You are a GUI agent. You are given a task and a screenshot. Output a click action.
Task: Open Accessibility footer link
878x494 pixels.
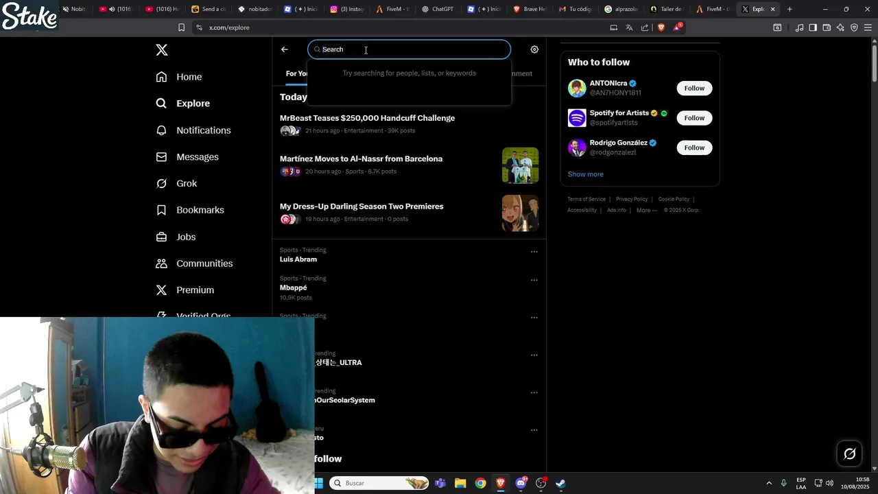pyautogui.click(x=582, y=210)
